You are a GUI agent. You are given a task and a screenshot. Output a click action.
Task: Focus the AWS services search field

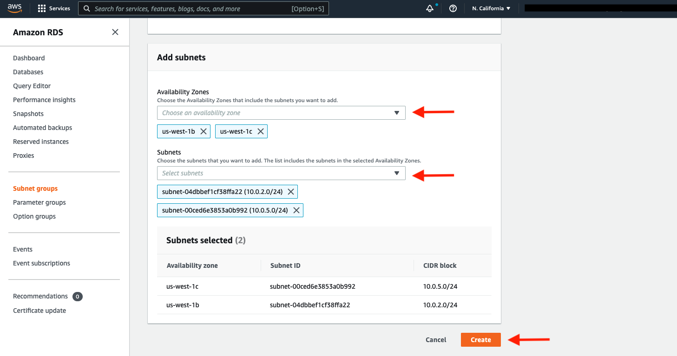click(x=204, y=8)
